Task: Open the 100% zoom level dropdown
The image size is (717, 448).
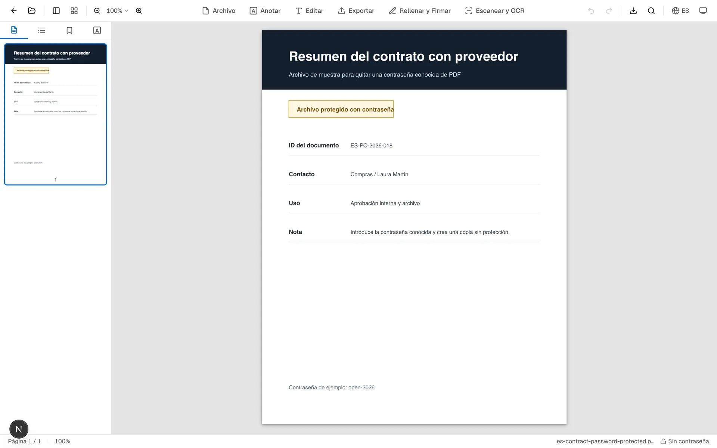Action: tap(117, 11)
